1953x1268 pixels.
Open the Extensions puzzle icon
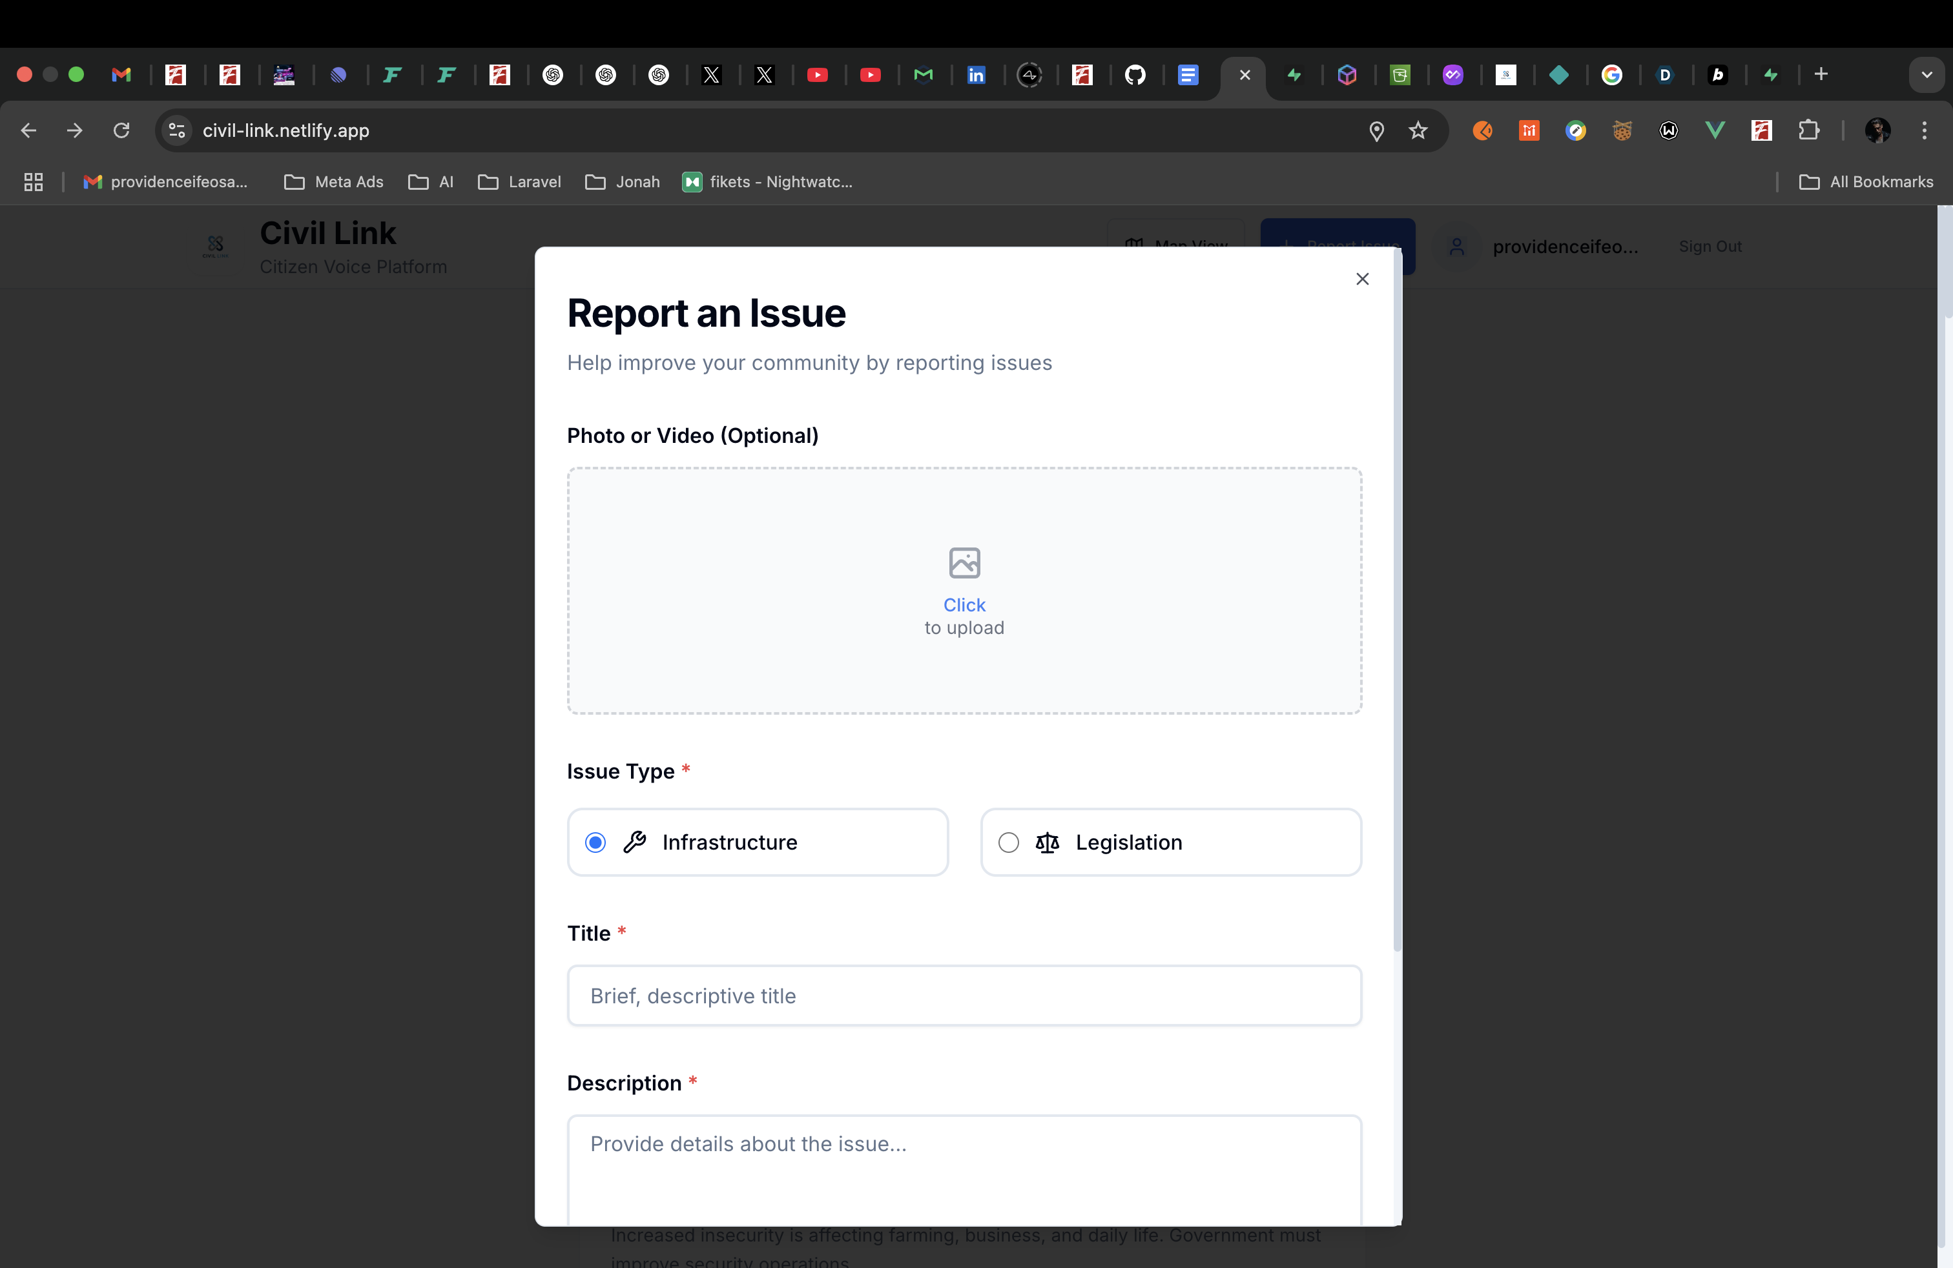(x=1808, y=130)
